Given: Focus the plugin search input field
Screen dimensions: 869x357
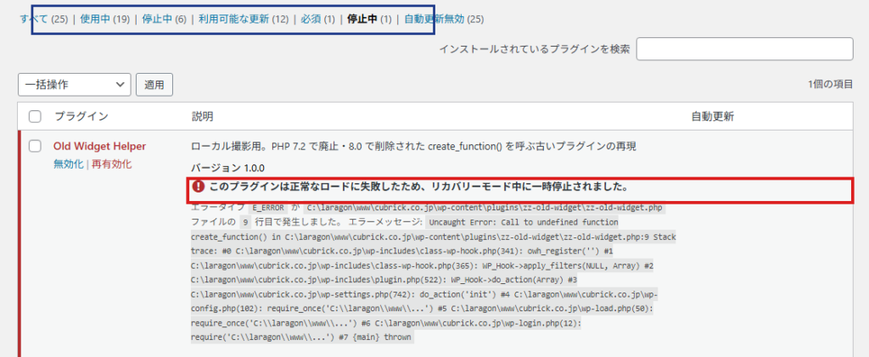Looking at the screenshot, I should tap(744, 48).
